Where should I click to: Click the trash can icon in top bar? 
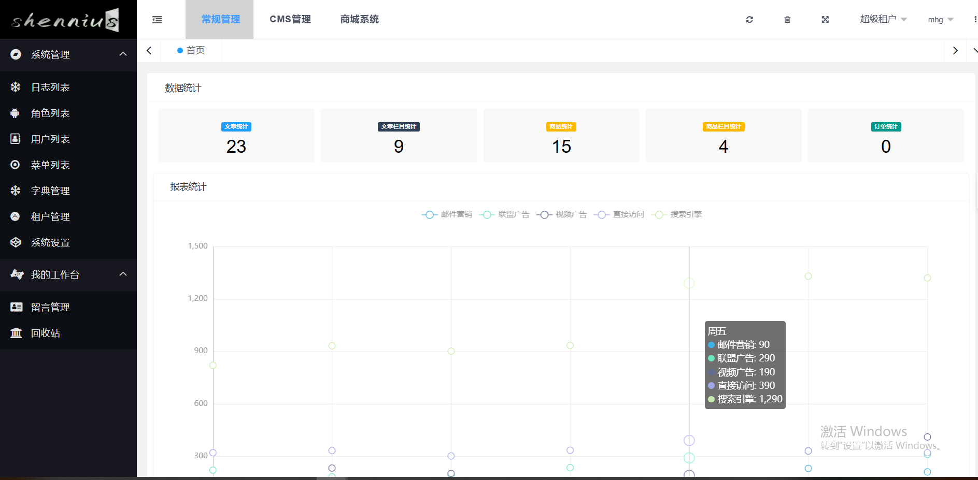pyautogui.click(x=787, y=20)
